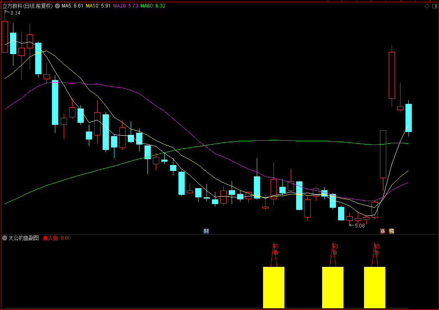Click the yellow MA10 legend label
439x310 pixels.
click(x=98, y=6)
